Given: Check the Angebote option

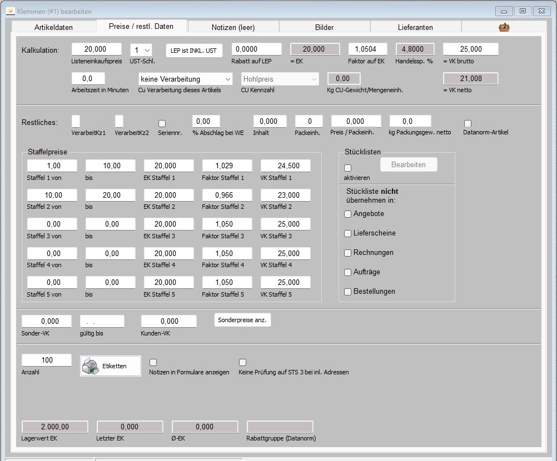Looking at the screenshot, I should [348, 214].
